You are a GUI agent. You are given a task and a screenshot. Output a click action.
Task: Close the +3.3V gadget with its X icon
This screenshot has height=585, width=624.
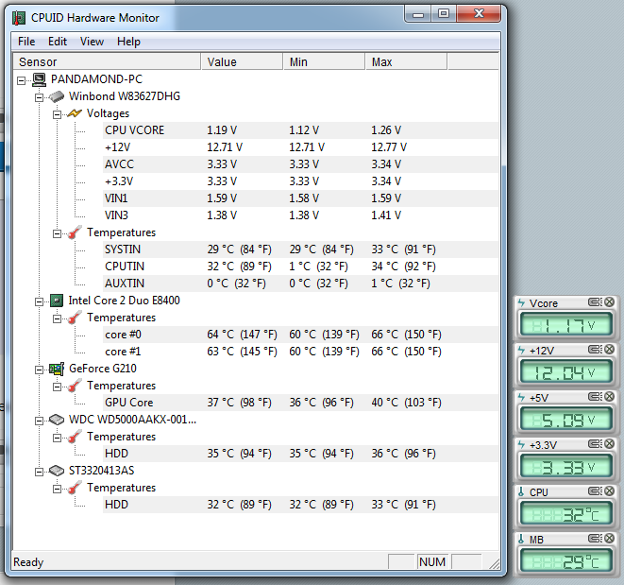pos(609,444)
